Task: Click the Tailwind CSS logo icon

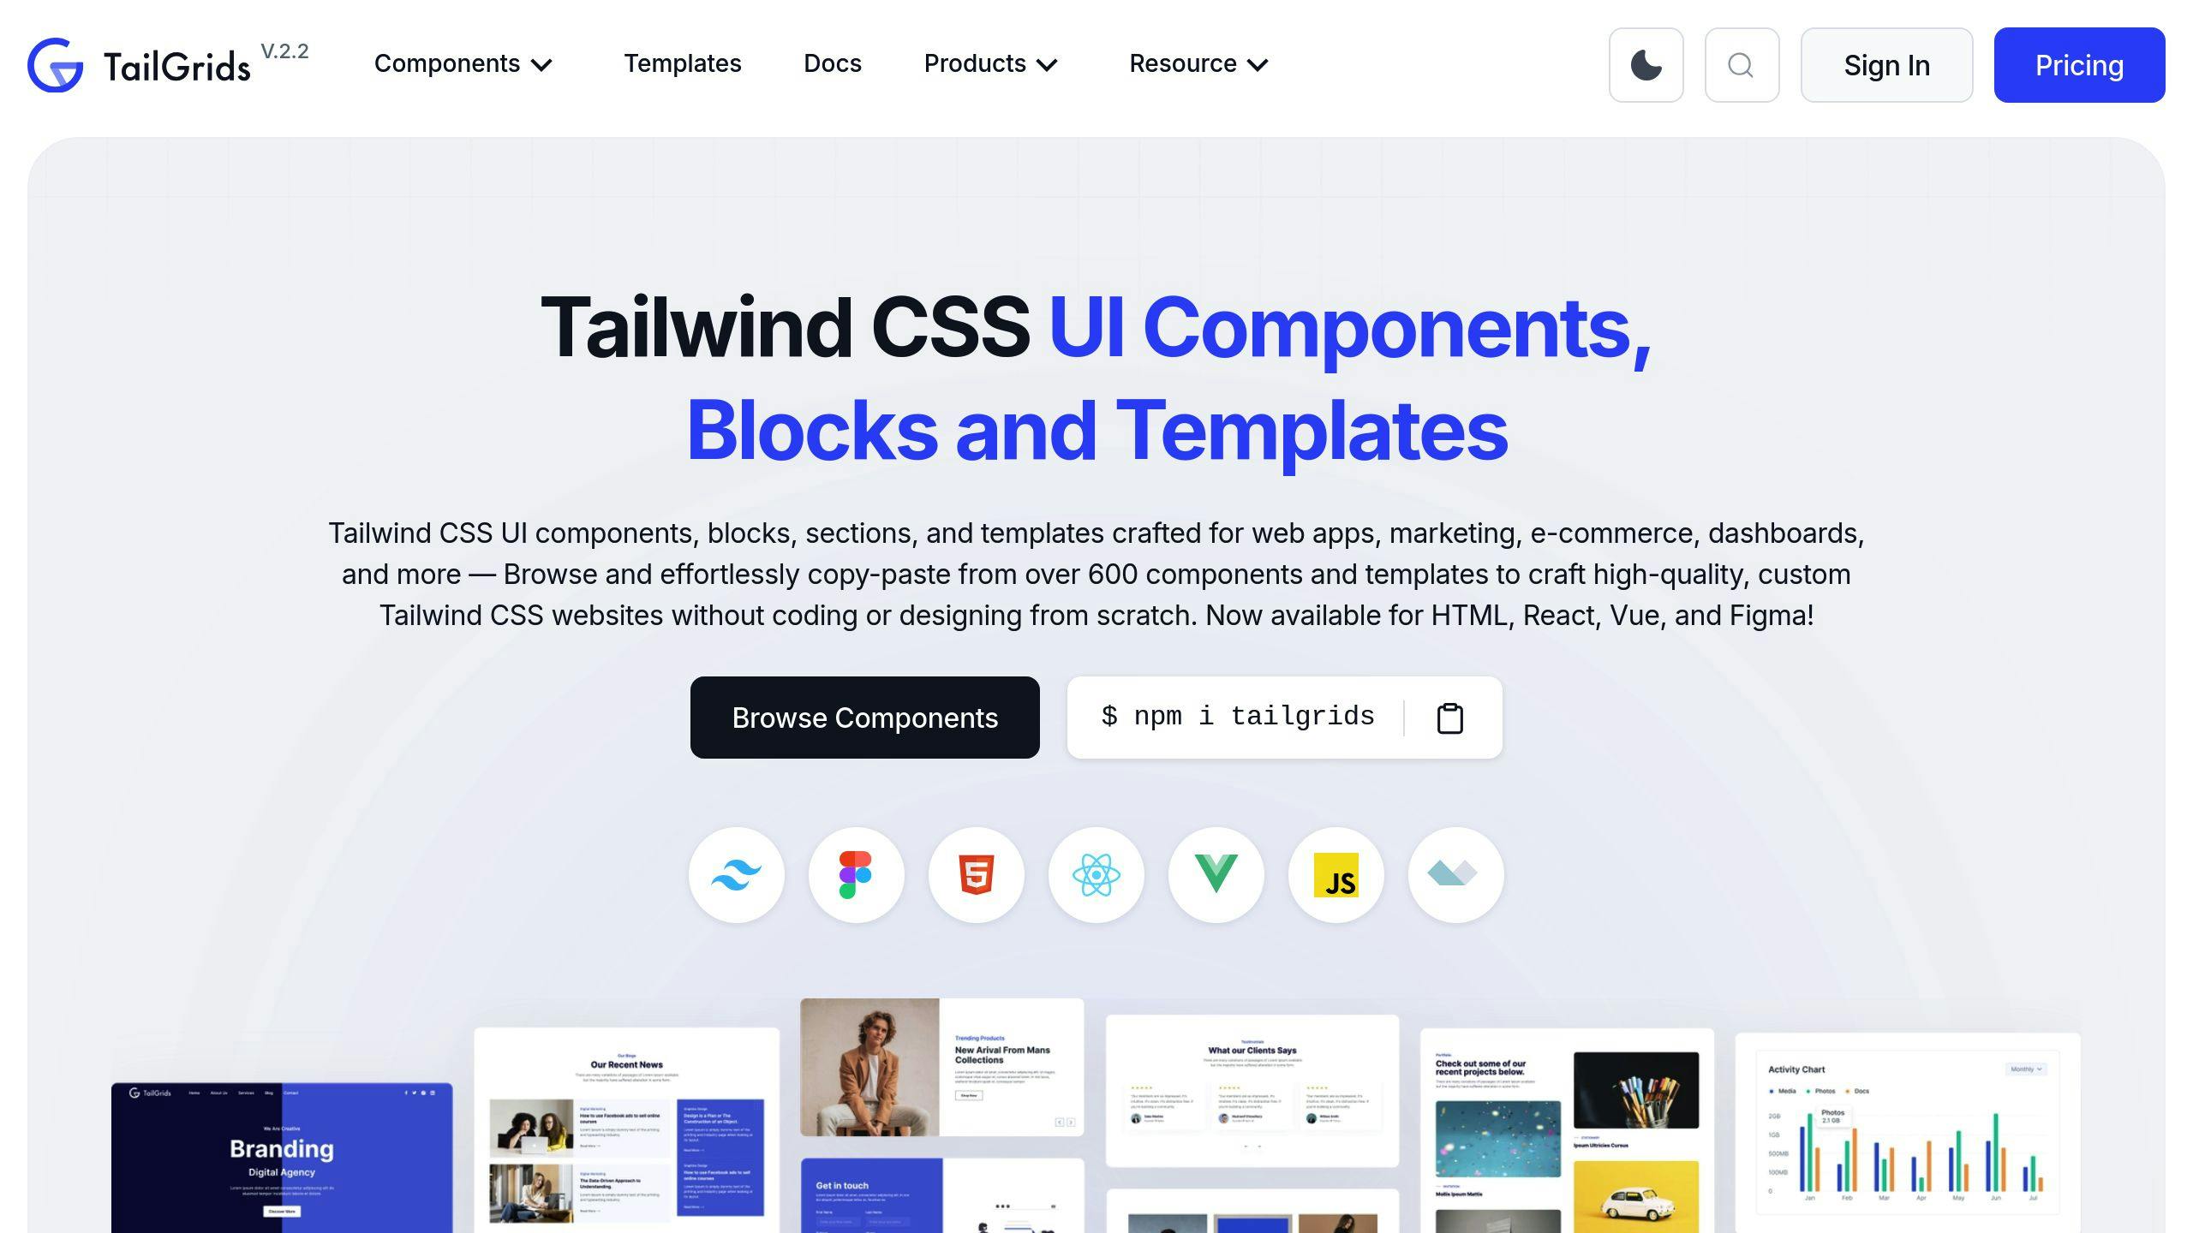Action: (737, 875)
